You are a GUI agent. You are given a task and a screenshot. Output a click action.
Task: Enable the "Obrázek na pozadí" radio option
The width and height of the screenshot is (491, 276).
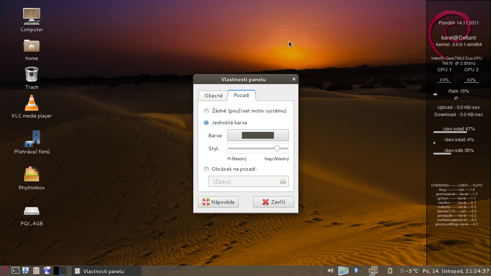coord(206,169)
